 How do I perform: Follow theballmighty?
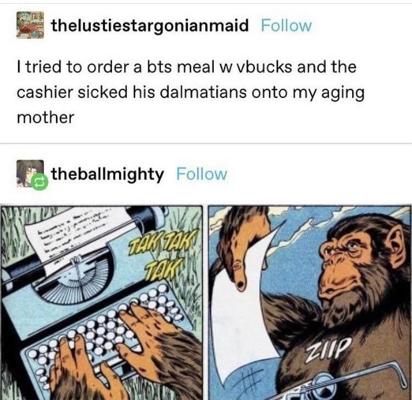202,174
